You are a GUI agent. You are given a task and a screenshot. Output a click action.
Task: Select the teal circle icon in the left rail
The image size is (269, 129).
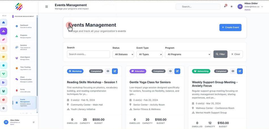pyautogui.click(x=3, y=65)
